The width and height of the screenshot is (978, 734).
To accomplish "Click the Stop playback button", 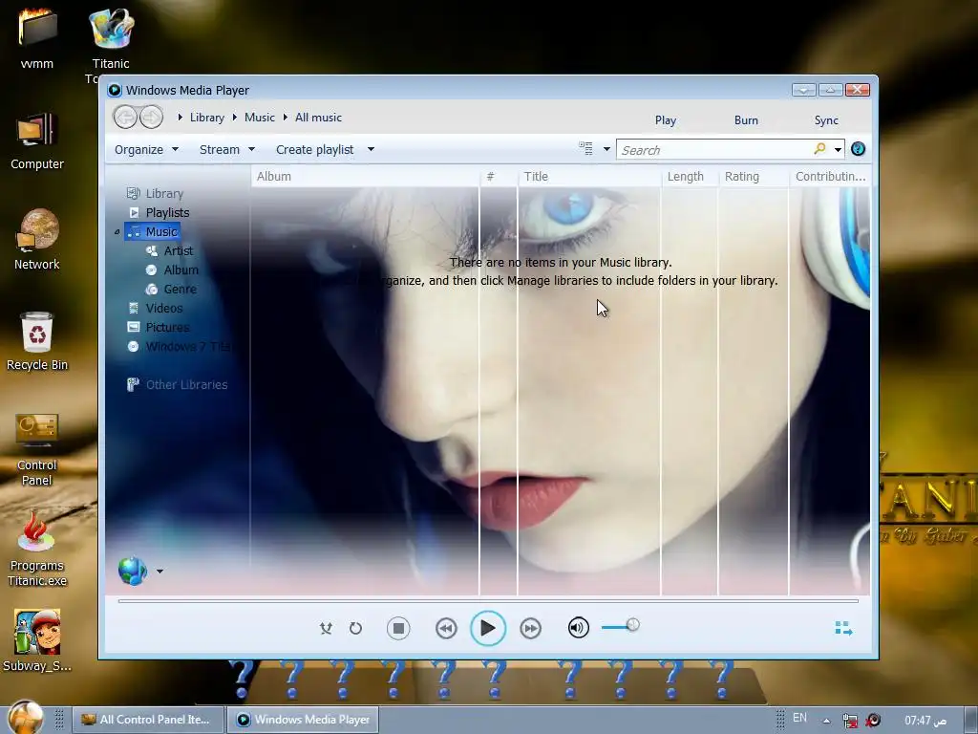I will pos(398,628).
